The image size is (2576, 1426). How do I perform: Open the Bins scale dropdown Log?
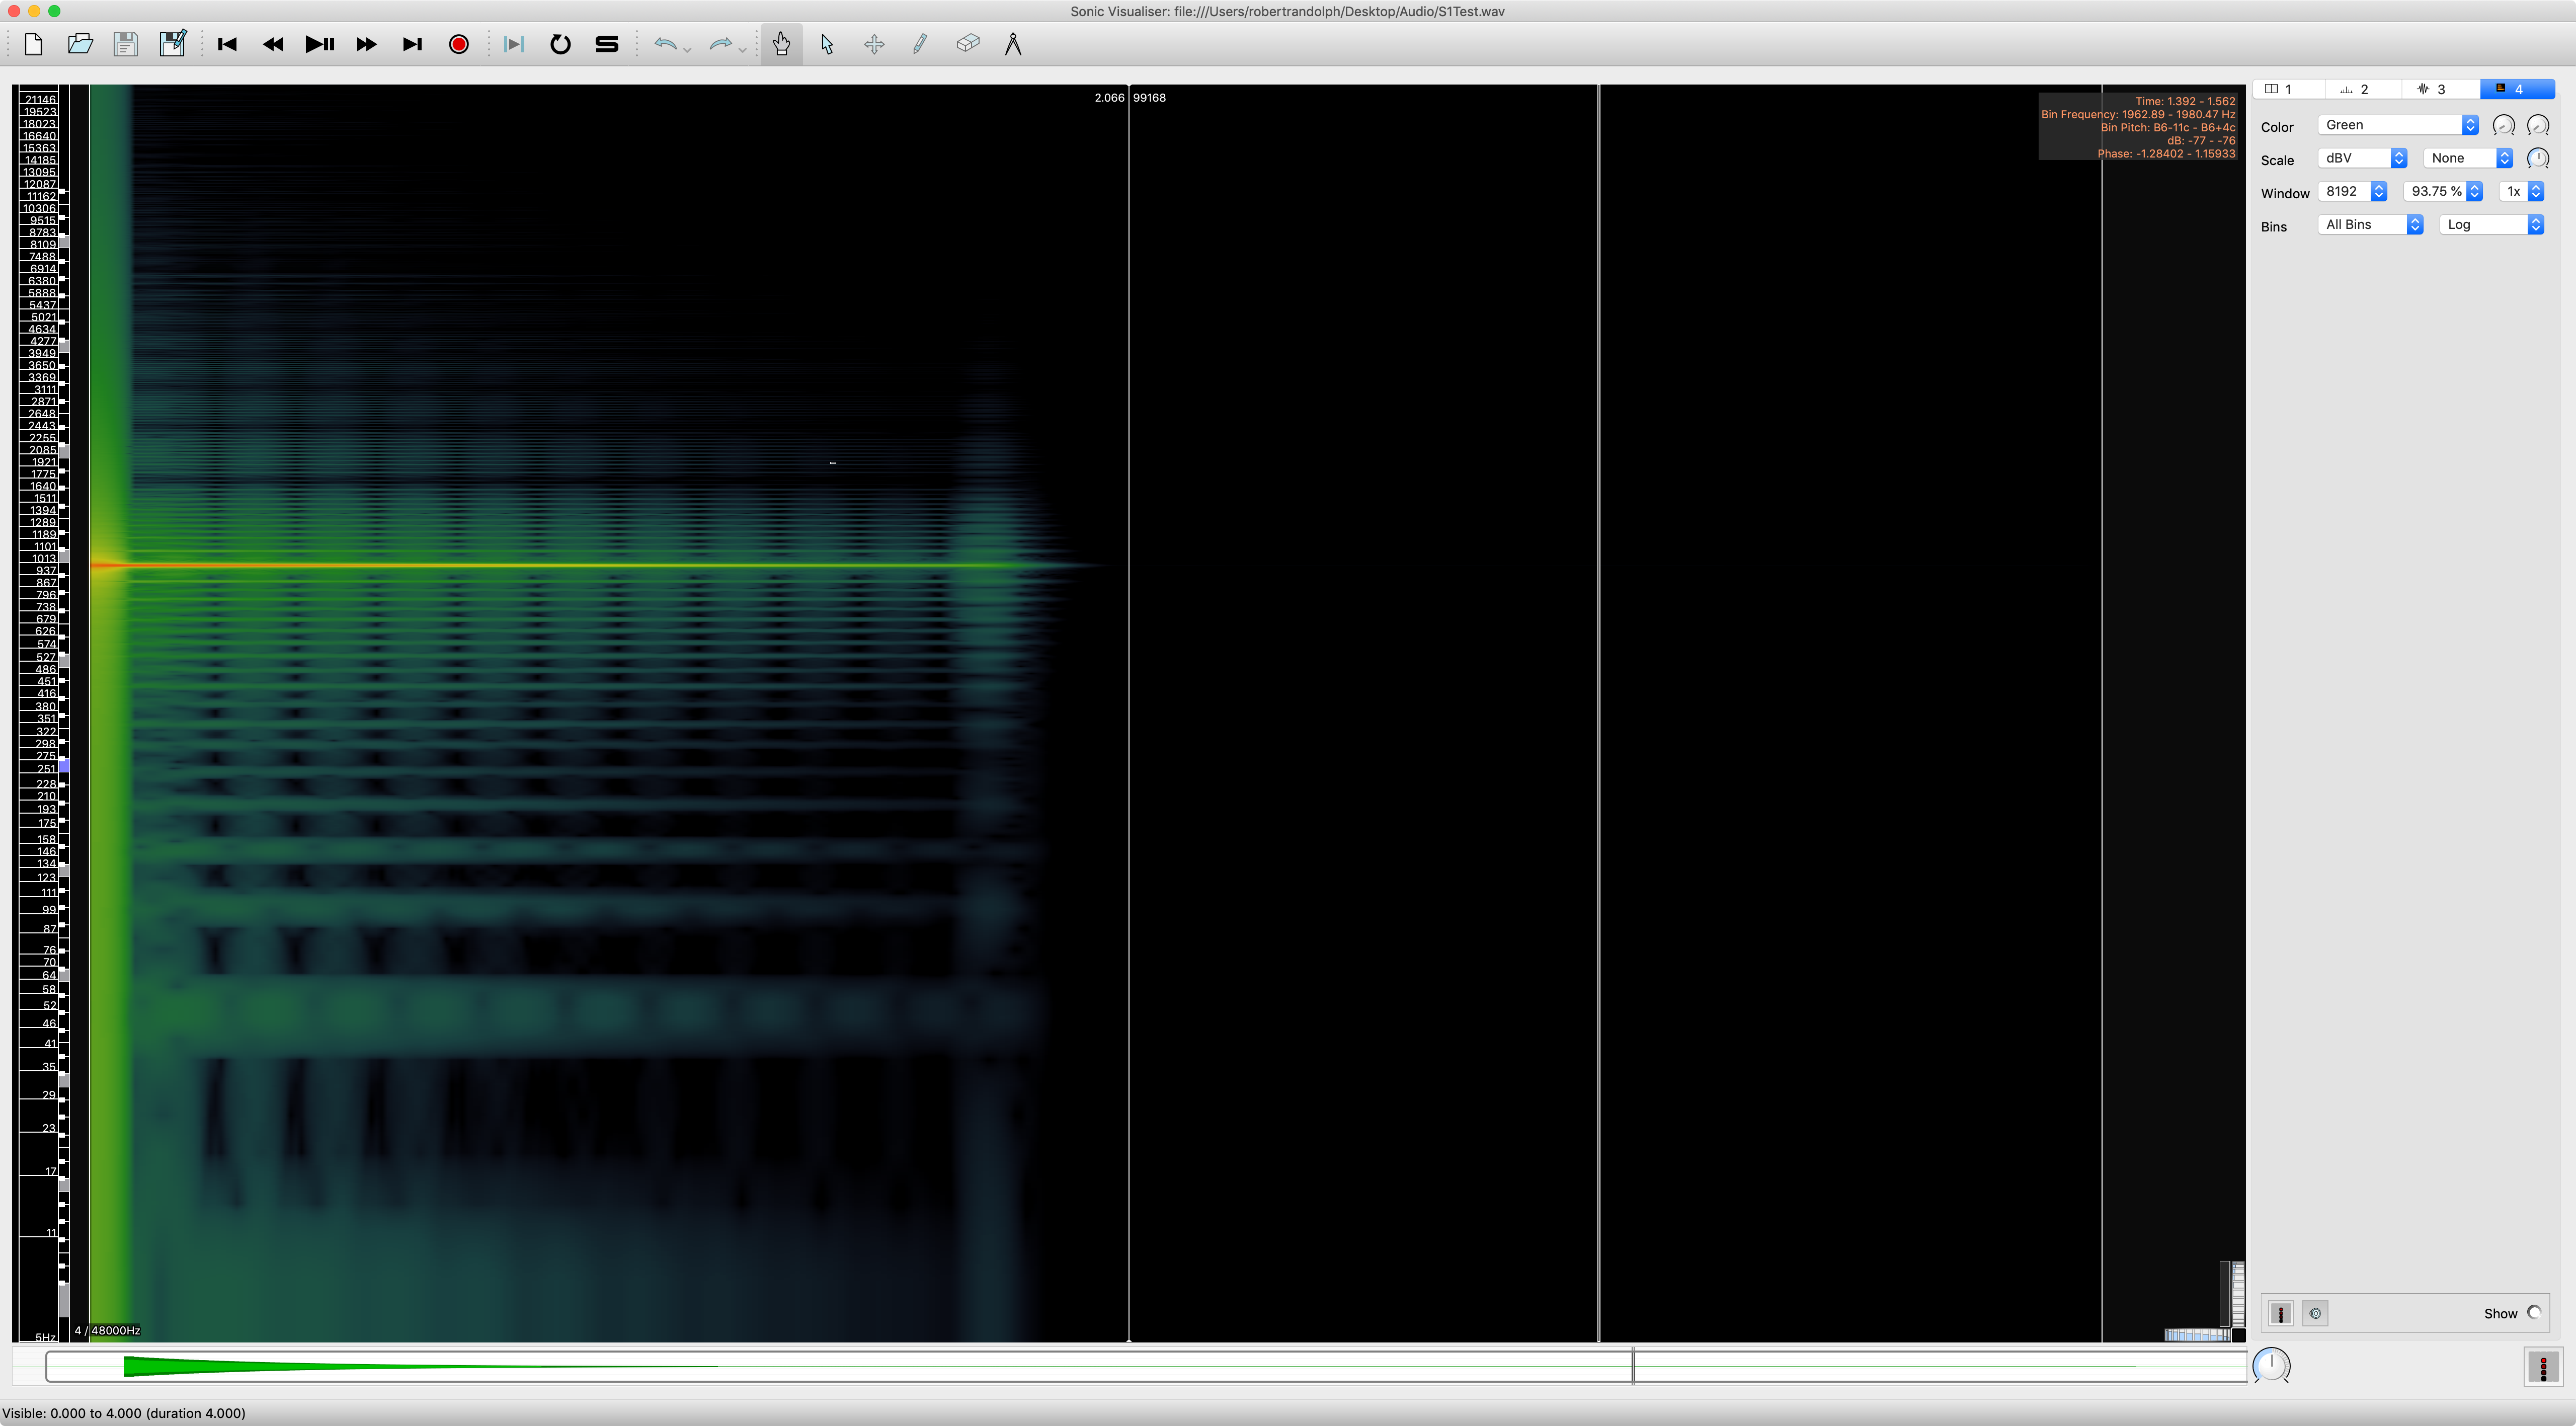click(x=2491, y=225)
